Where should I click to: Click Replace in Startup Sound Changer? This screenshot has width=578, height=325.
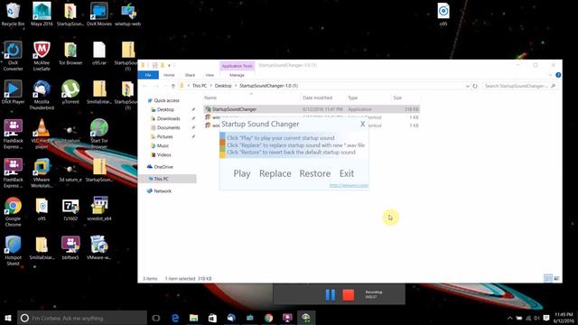275,173
